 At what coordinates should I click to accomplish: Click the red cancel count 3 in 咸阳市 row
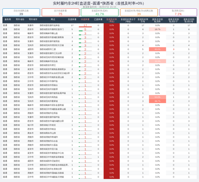[174, 49]
